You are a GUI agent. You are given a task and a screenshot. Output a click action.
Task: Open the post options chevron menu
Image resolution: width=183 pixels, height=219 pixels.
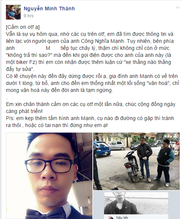point(178,7)
